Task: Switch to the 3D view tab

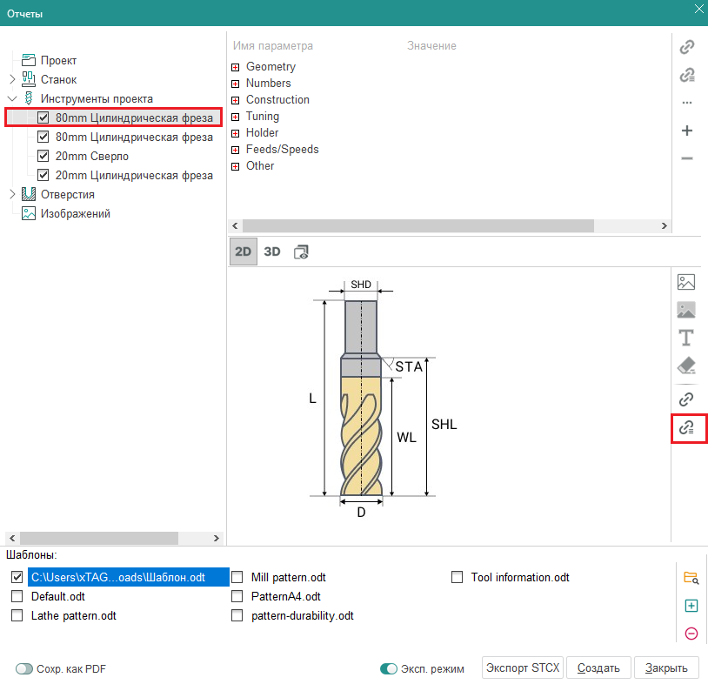Action: pos(272,252)
